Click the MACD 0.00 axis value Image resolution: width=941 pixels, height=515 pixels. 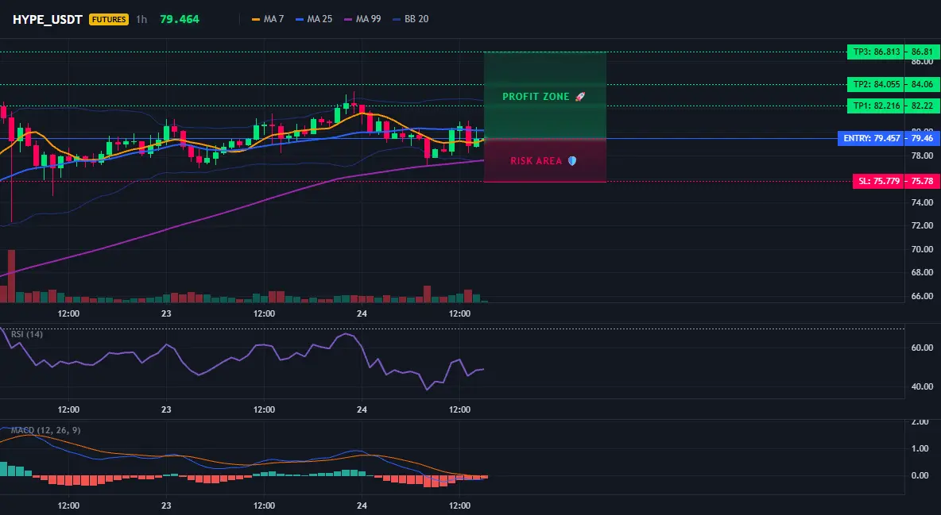[x=920, y=475]
